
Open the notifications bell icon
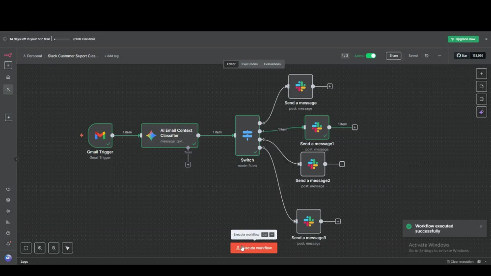tap(8, 244)
